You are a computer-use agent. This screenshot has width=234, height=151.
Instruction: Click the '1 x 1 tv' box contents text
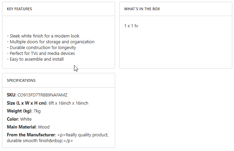click(131, 26)
